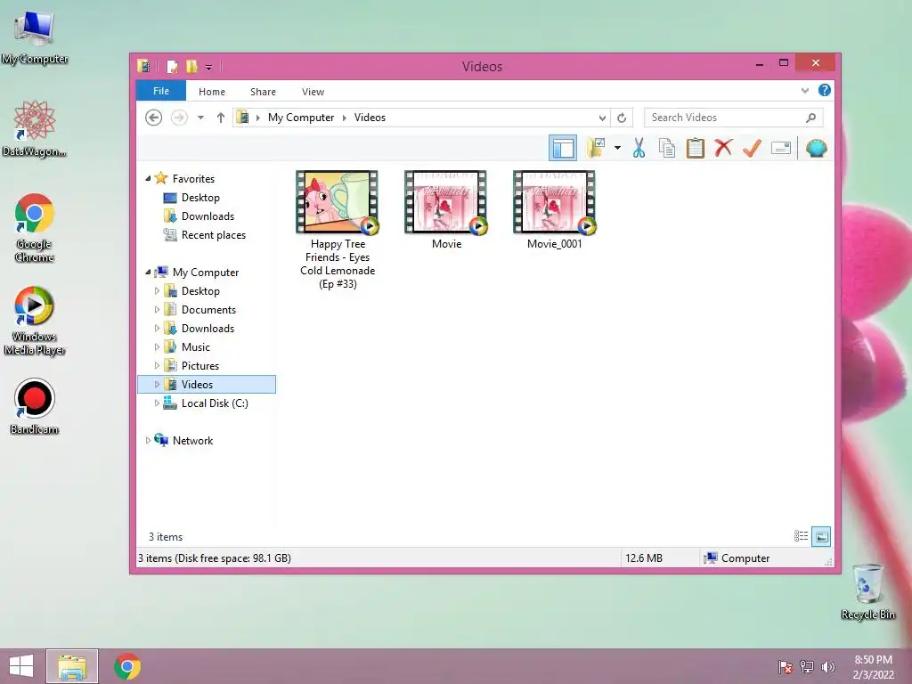This screenshot has width=912, height=684.
Task: Open Google Chrome desktop shortcut
Action: tap(35, 228)
